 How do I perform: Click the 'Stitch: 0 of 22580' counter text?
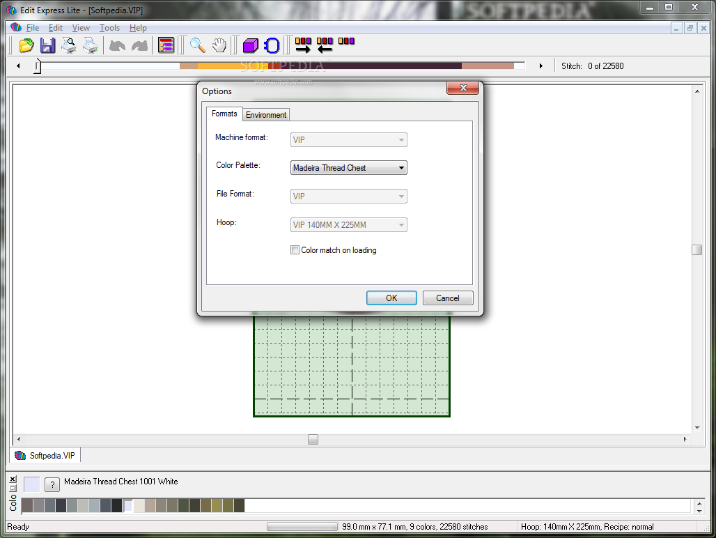[592, 66]
